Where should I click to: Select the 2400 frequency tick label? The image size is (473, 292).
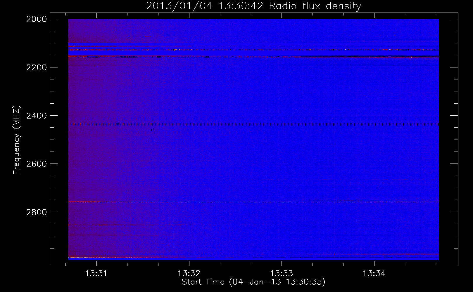tap(37, 116)
